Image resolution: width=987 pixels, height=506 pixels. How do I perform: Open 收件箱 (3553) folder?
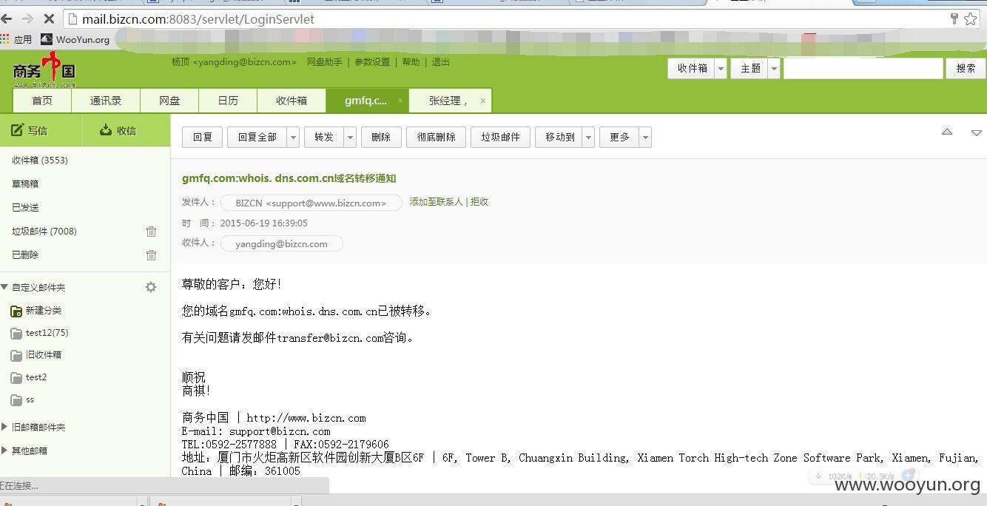click(40, 161)
